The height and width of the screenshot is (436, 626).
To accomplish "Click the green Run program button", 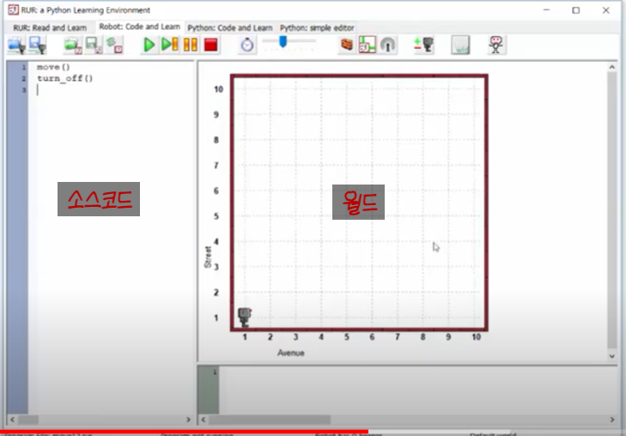I will click(149, 45).
